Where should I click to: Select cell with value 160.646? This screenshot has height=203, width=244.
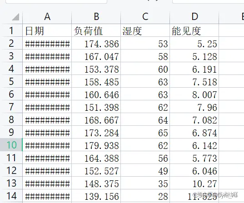coord(96,94)
